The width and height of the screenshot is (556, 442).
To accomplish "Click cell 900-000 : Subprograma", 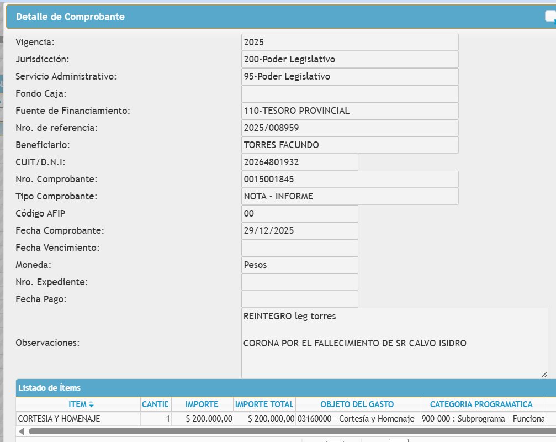I will [481, 419].
